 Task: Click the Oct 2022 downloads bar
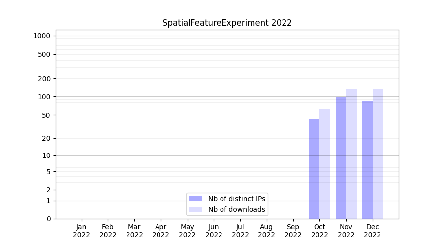point(325,164)
